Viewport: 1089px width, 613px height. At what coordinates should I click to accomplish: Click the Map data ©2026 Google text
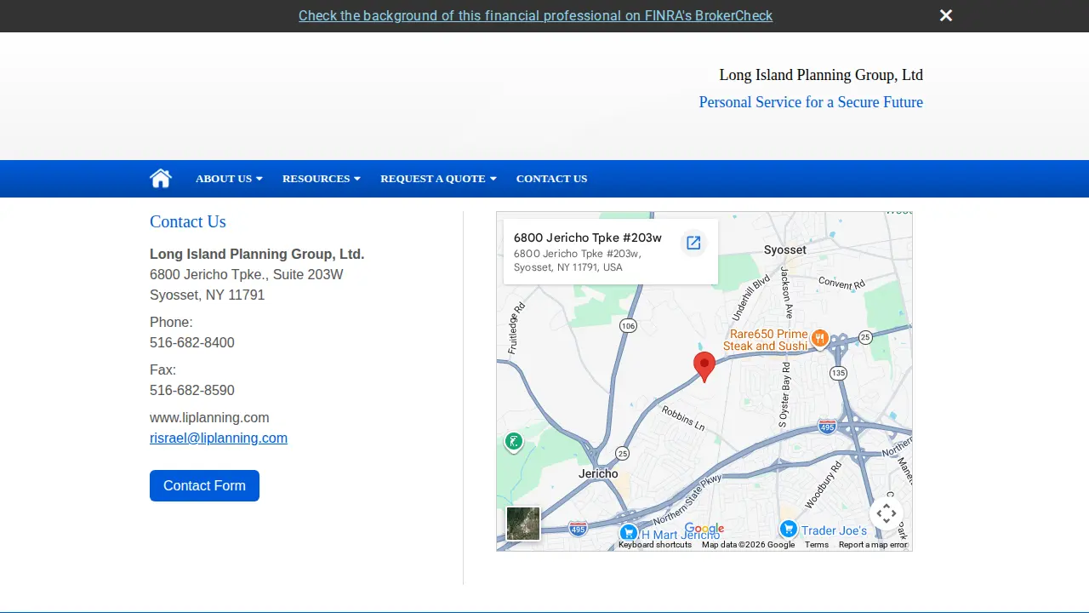pyautogui.click(x=749, y=545)
